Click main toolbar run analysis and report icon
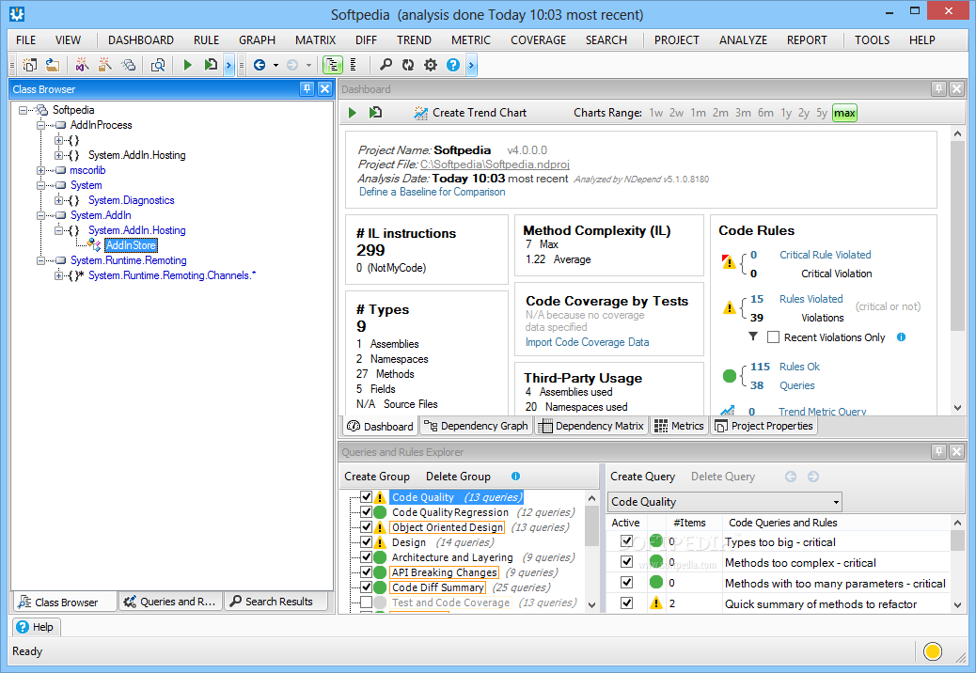 pyautogui.click(x=211, y=65)
